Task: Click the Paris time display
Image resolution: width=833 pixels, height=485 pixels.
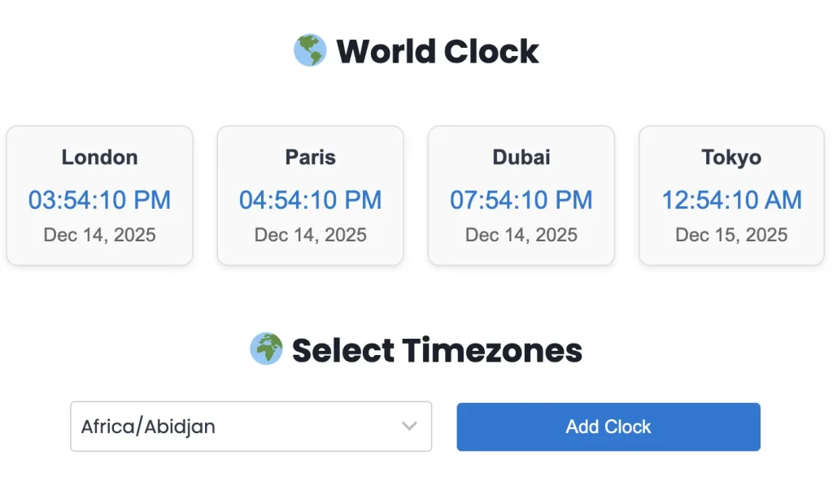Action: click(x=310, y=200)
